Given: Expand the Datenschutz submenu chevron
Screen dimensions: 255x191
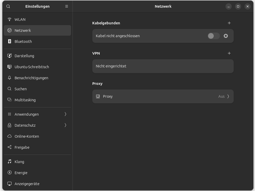Looking at the screenshot, I should (x=65, y=125).
